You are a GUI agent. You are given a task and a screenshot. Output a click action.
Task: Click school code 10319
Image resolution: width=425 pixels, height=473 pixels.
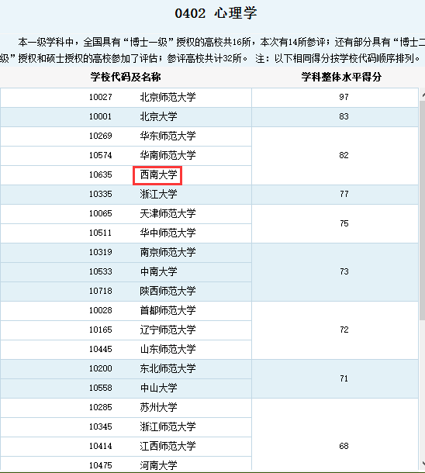click(x=101, y=252)
